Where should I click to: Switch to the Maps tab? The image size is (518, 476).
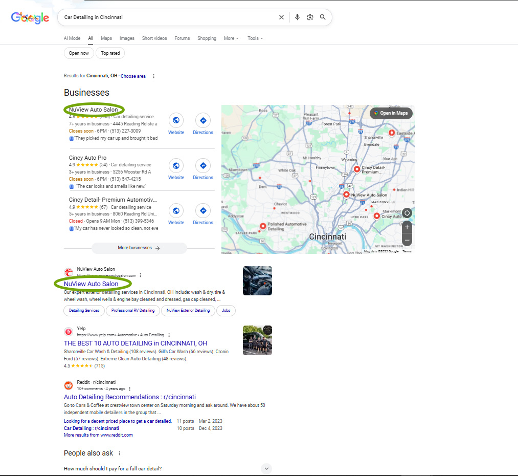(x=106, y=38)
